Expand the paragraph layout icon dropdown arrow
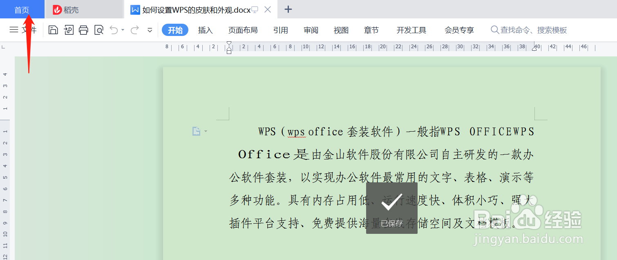 point(206,131)
